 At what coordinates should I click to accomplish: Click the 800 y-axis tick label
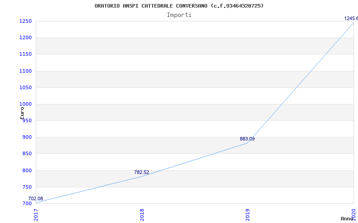coord(27,170)
